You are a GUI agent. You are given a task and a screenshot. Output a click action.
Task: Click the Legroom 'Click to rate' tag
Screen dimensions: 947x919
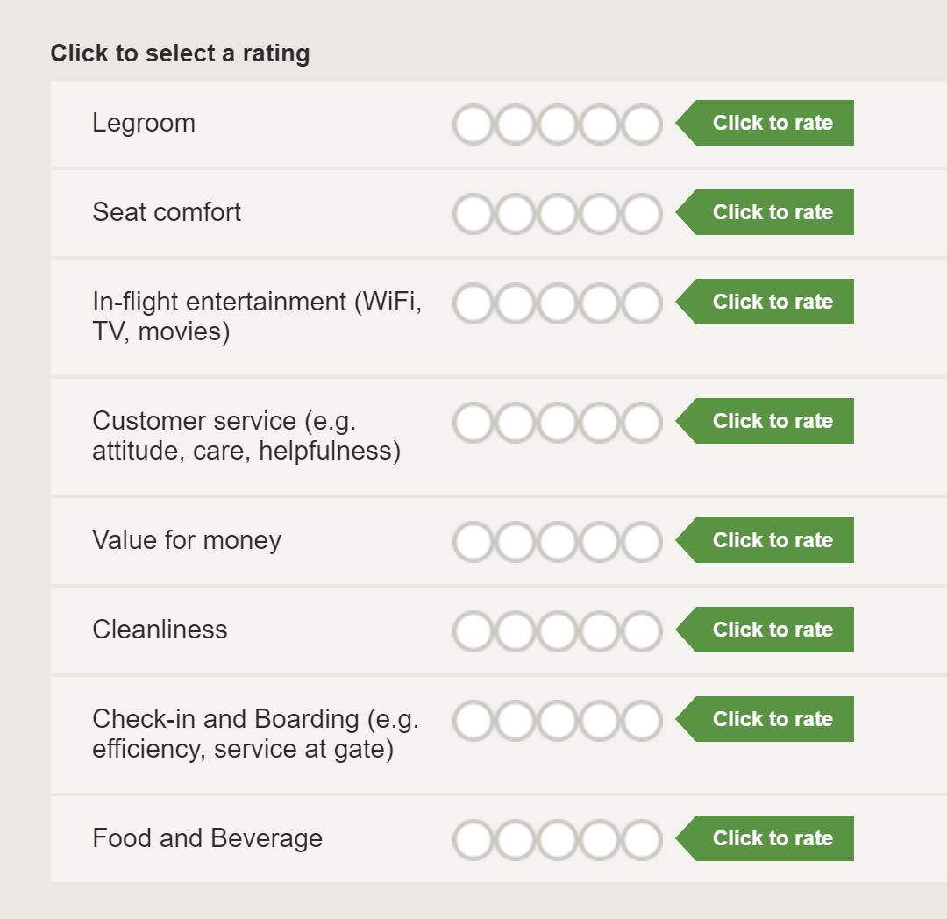[765, 123]
